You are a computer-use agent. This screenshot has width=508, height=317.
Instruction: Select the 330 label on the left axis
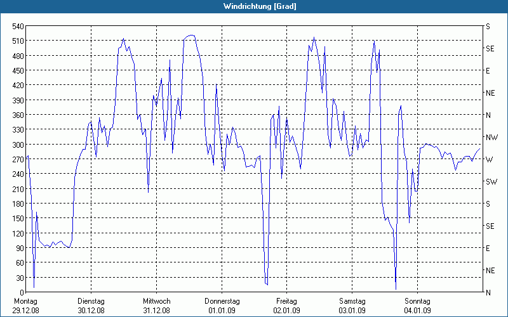click(x=18, y=130)
